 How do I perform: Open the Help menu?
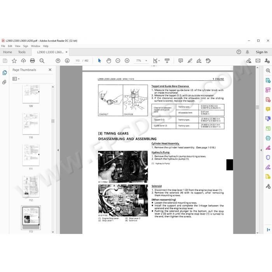(45, 46)
